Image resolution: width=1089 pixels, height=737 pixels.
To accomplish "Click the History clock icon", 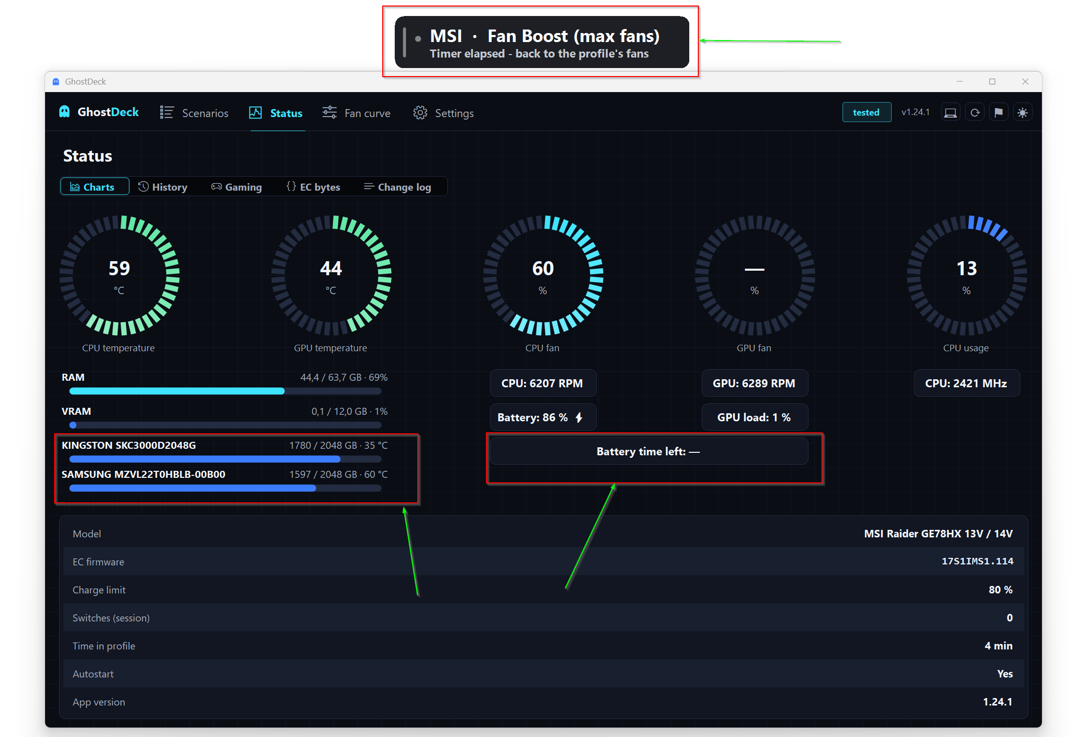I will [143, 186].
